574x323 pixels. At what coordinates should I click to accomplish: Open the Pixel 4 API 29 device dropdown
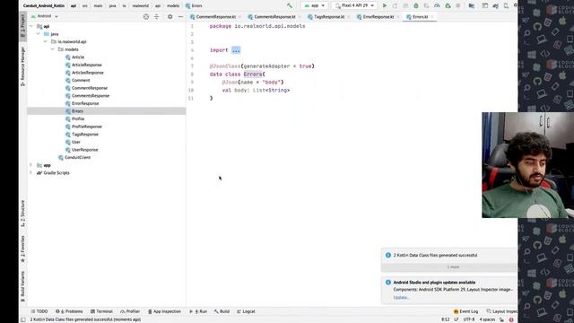pos(354,5)
